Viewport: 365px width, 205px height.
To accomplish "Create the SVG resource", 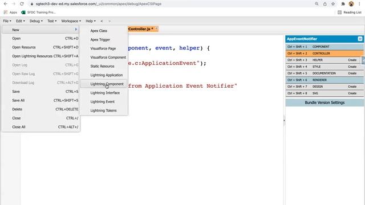I will coord(352,93).
